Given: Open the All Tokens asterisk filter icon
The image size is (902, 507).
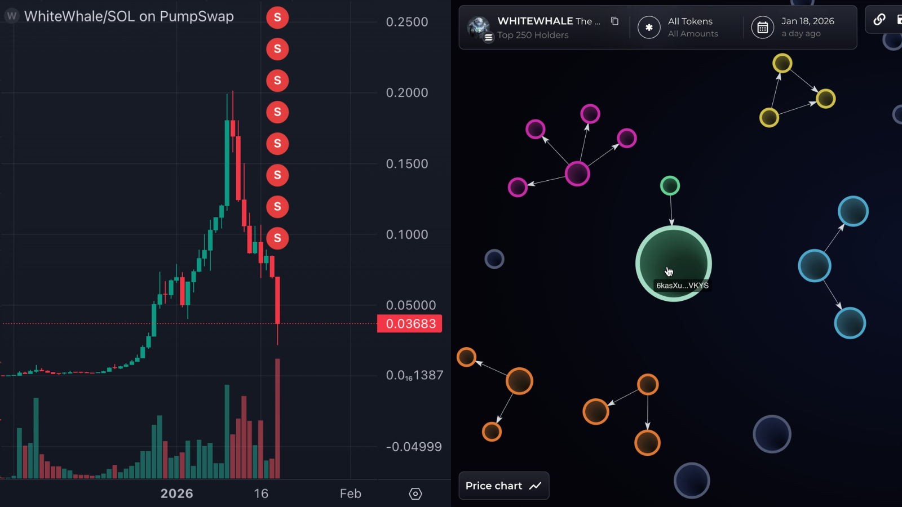Looking at the screenshot, I should click(x=649, y=27).
